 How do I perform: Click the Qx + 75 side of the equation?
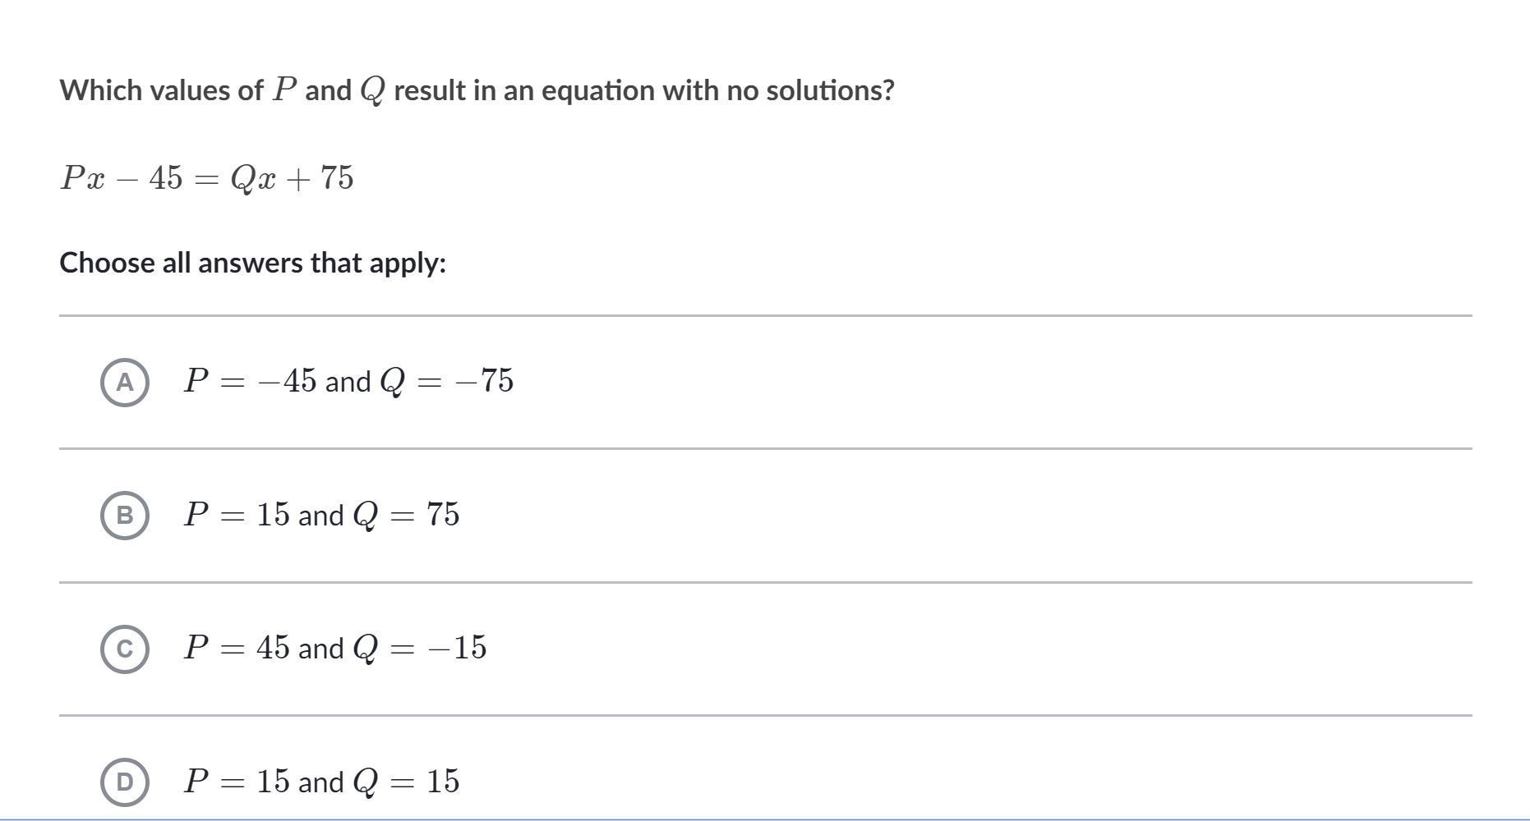(293, 178)
